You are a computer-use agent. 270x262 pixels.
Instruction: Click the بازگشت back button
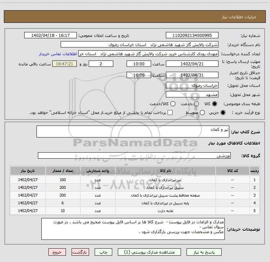(x=80, y=252)
